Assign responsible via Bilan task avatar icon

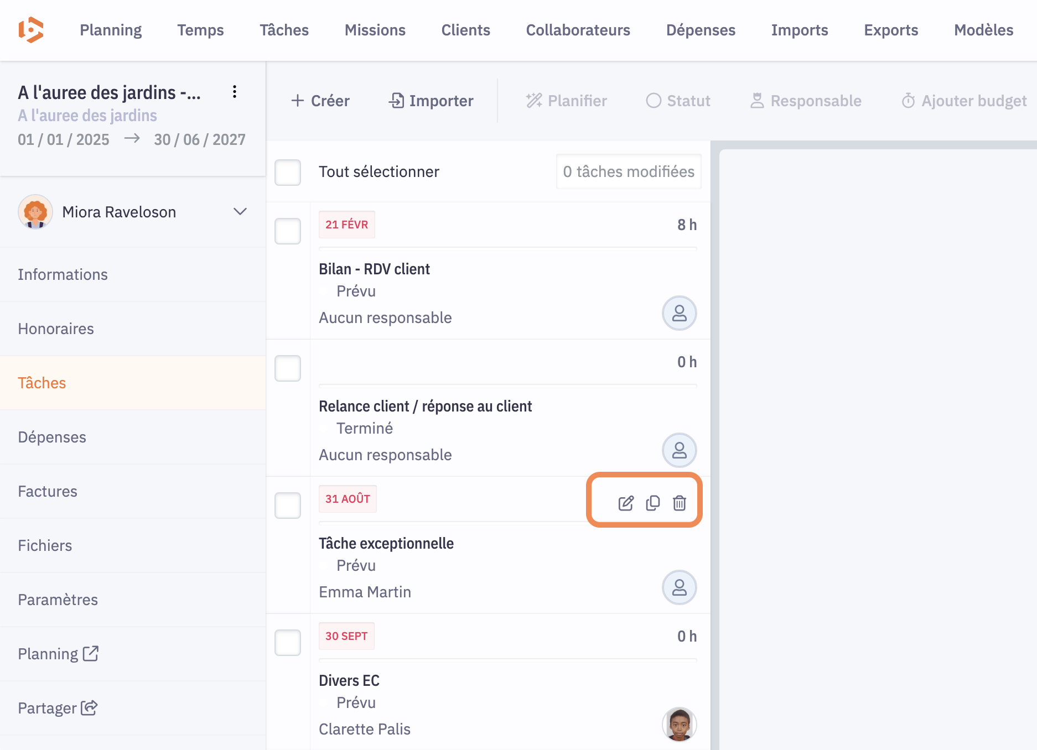[679, 313]
